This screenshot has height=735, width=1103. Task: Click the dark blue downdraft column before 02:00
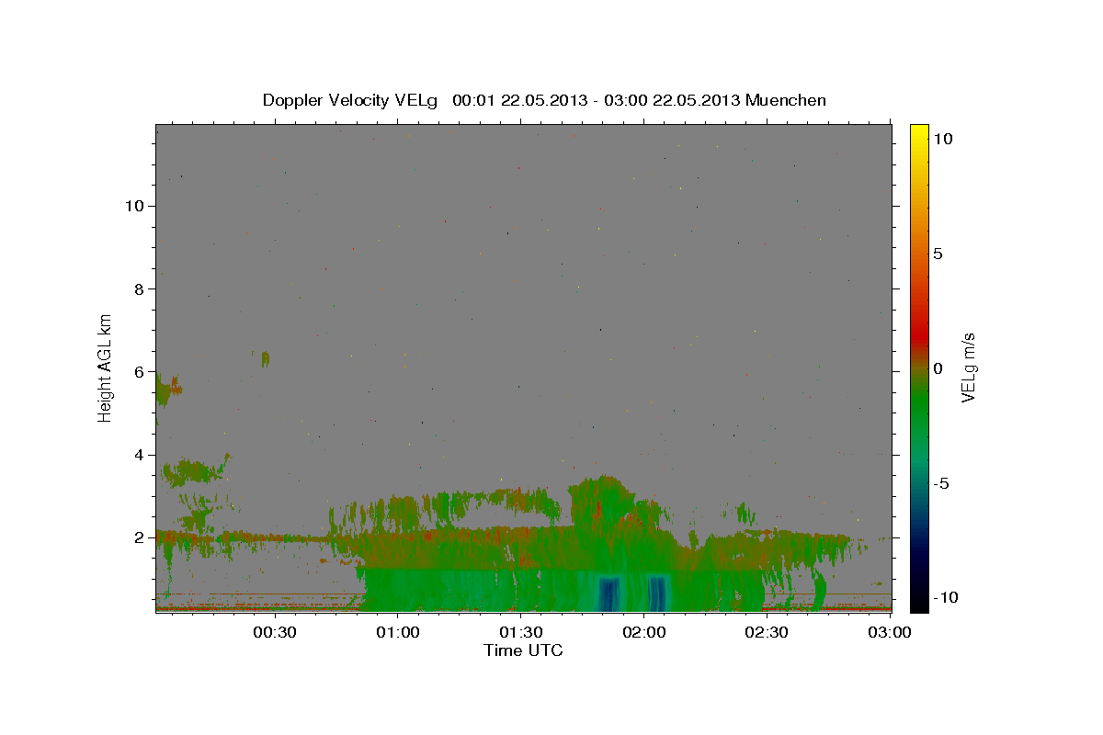(608, 594)
